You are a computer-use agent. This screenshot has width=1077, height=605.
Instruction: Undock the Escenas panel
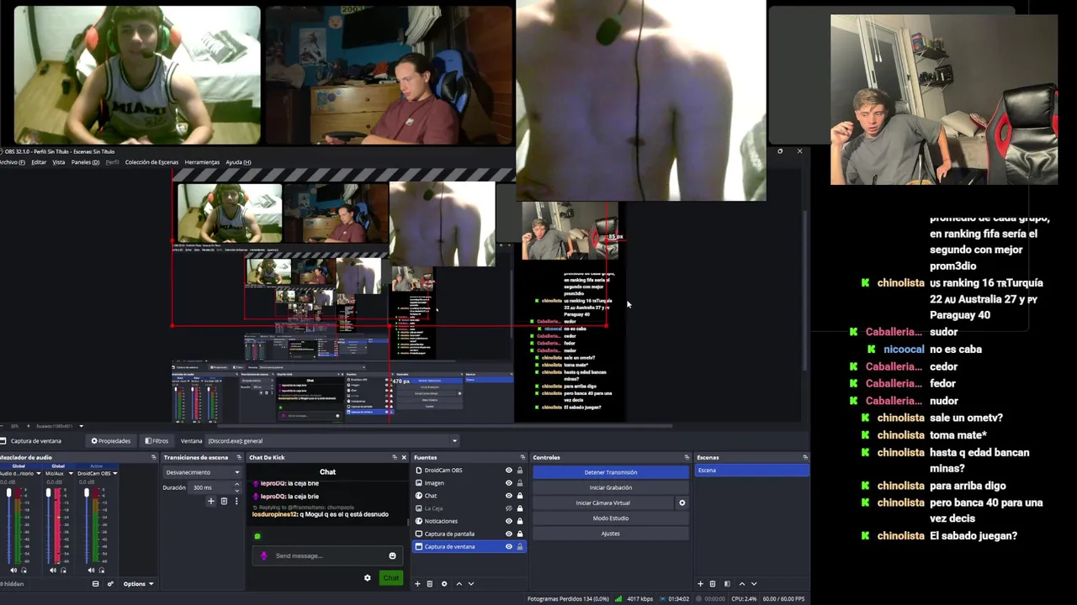[805, 457]
